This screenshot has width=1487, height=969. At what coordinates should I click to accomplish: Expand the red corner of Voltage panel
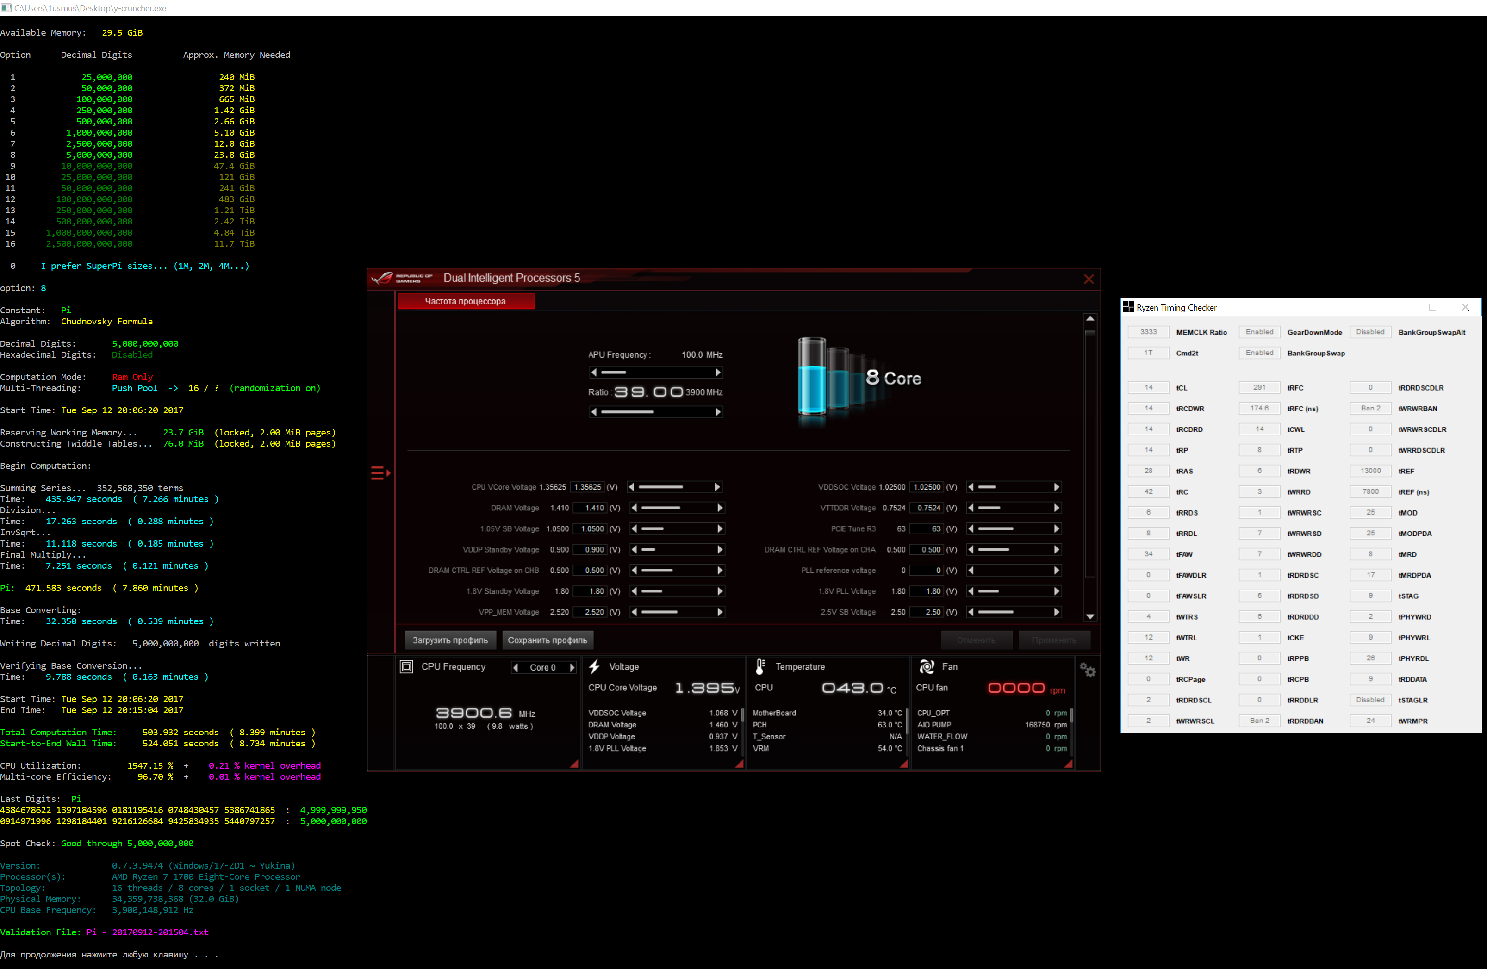coord(739,764)
